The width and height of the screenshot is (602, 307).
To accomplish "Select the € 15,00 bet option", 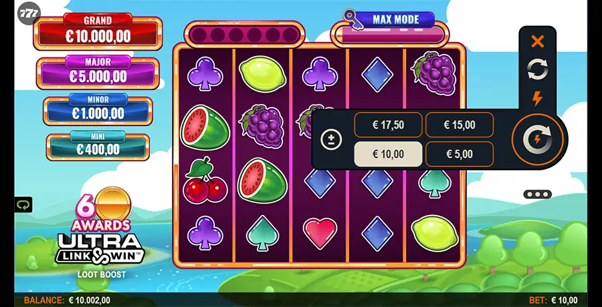I will point(460,125).
